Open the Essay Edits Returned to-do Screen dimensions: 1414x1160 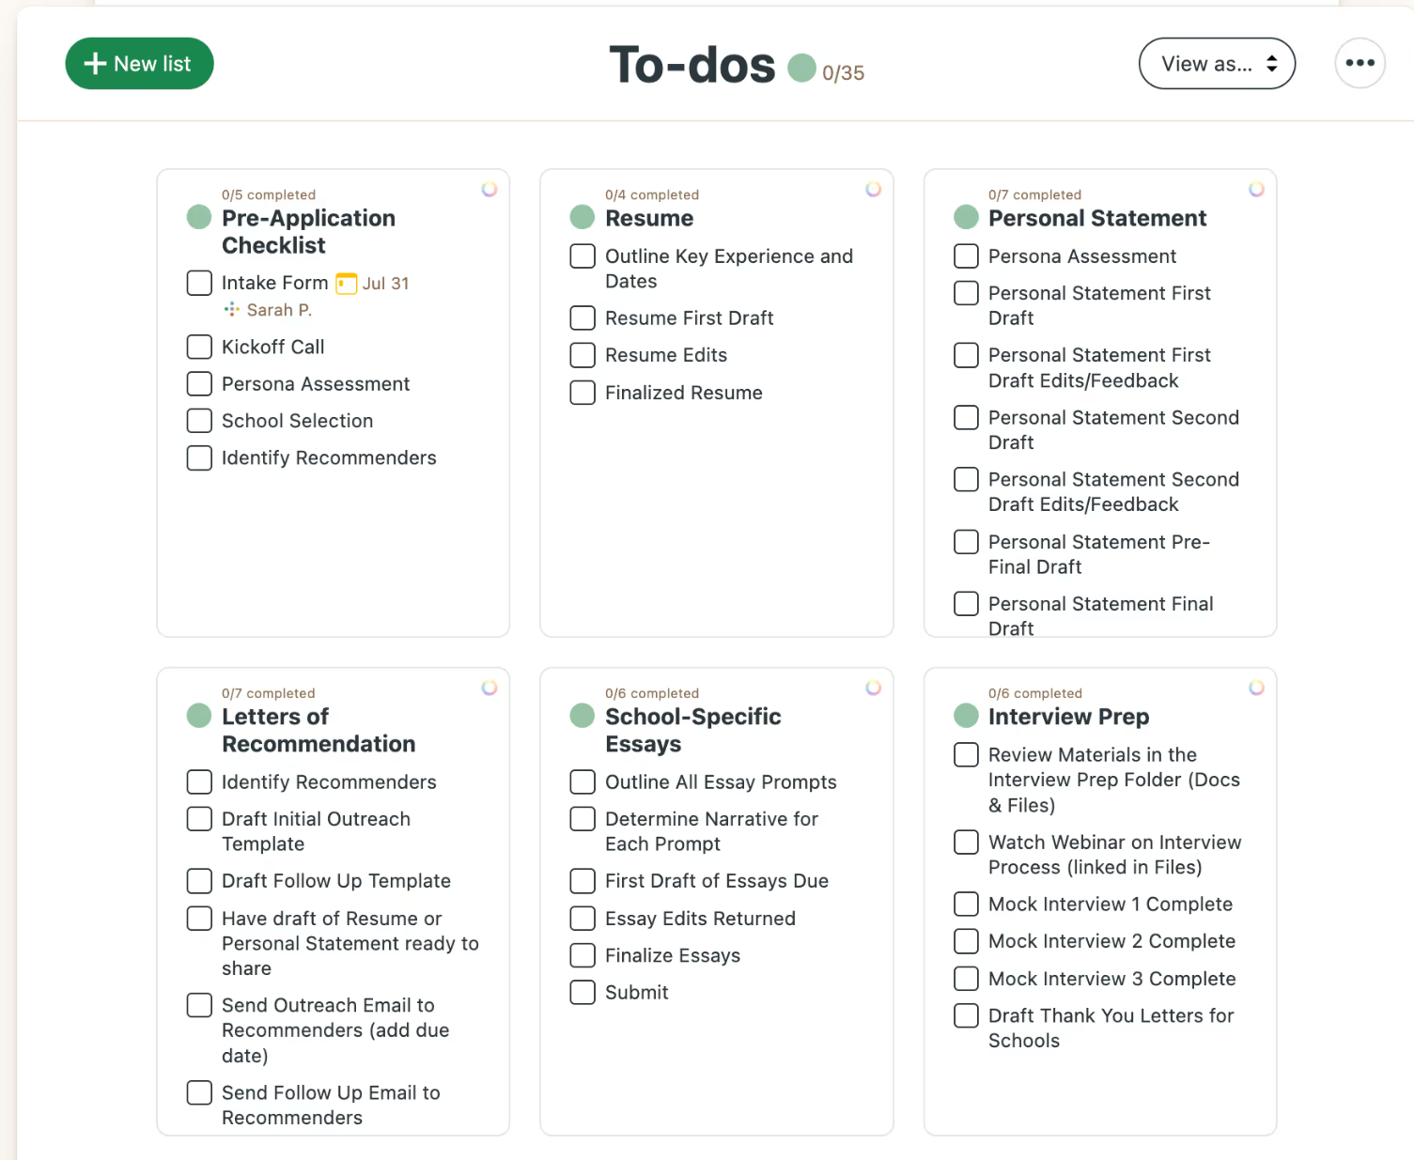tap(700, 919)
